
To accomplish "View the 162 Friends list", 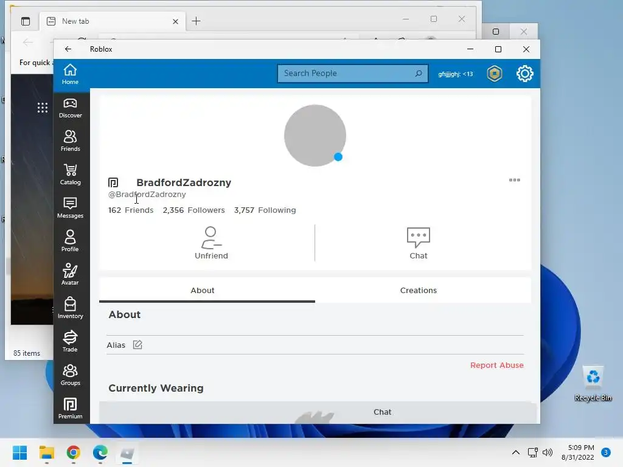I will pos(131,210).
